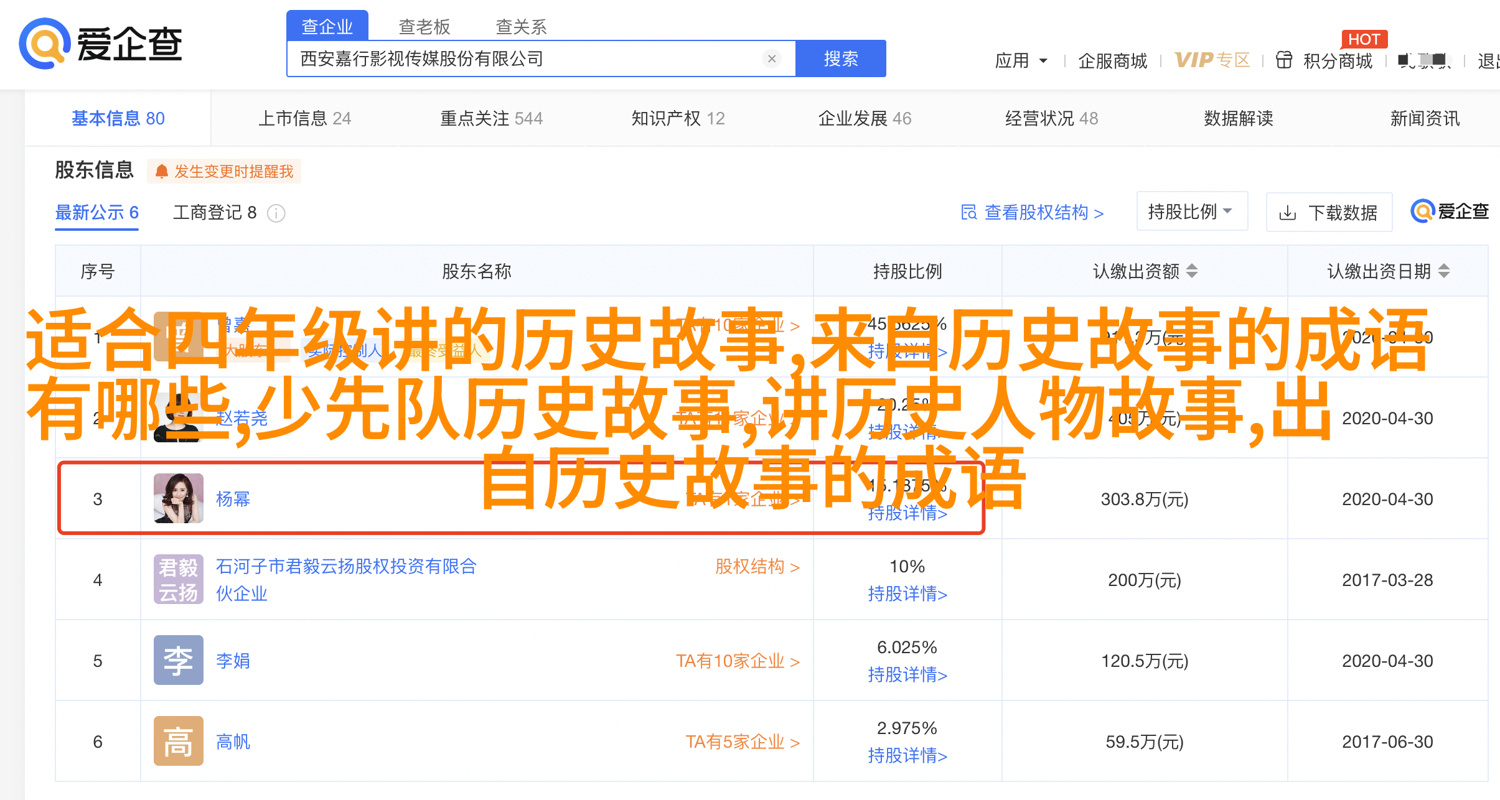Switch to the 查老板 search tab
Screen dimensions: 1500x800
coord(424,27)
